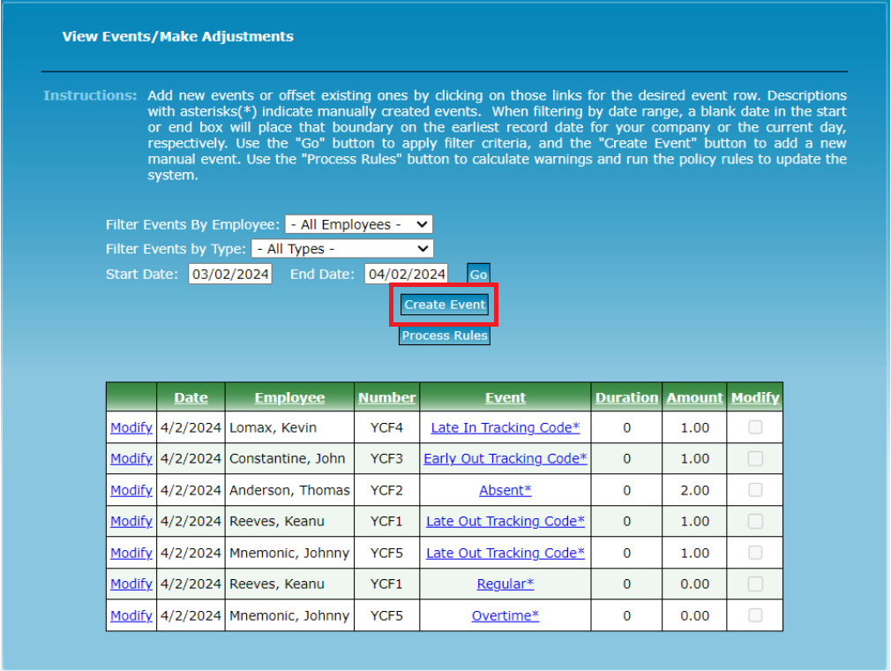Open Modify link for Reeves Late Out row

pos(131,521)
